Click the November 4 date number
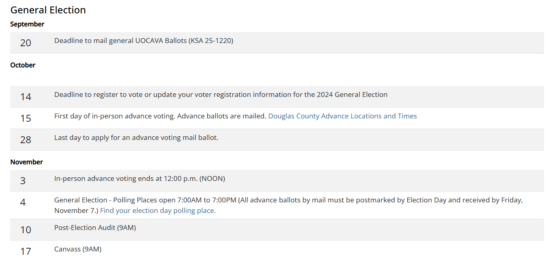Screen dimensions: 549x260 (x=23, y=202)
